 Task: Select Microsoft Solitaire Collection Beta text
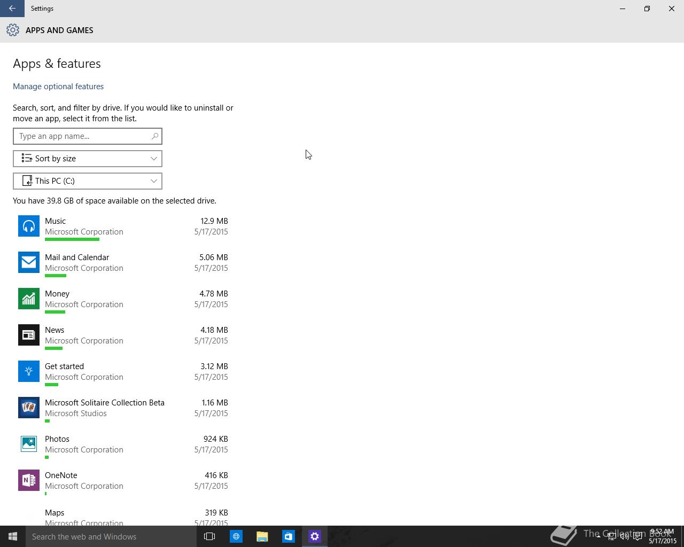pos(105,403)
